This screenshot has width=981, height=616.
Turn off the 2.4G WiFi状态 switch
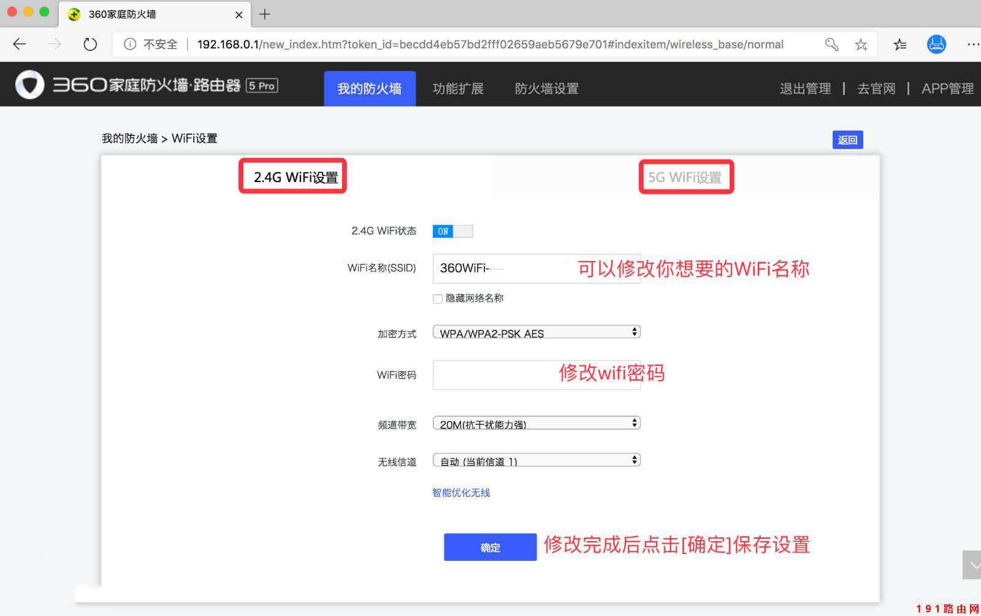(452, 231)
